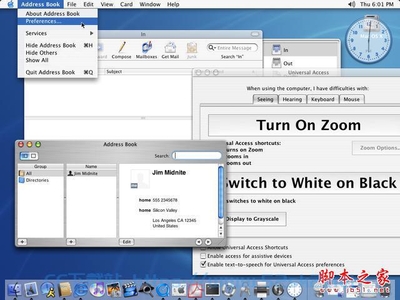Switch Address Book to card only view
The image size is (400, 300).
tap(33, 156)
